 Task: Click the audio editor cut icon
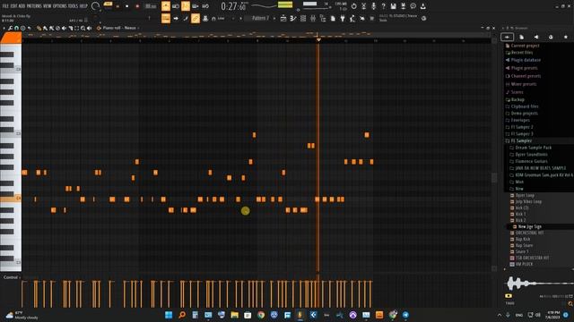(363, 6)
